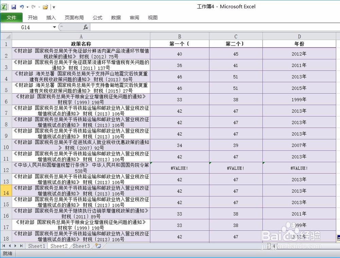The height and width of the screenshot is (258, 340).
Task: Select row 12 header
Action: coord(6,168)
